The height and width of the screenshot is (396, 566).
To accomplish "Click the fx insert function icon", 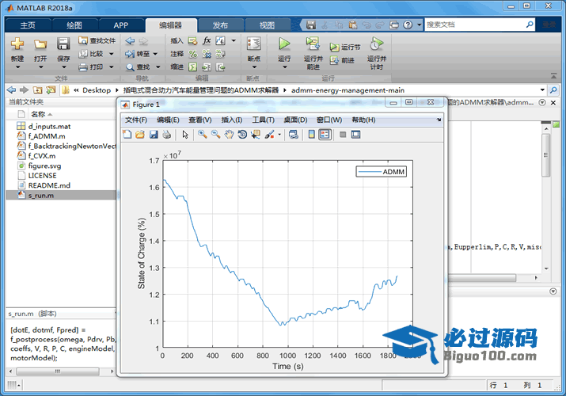I will 207,40.
